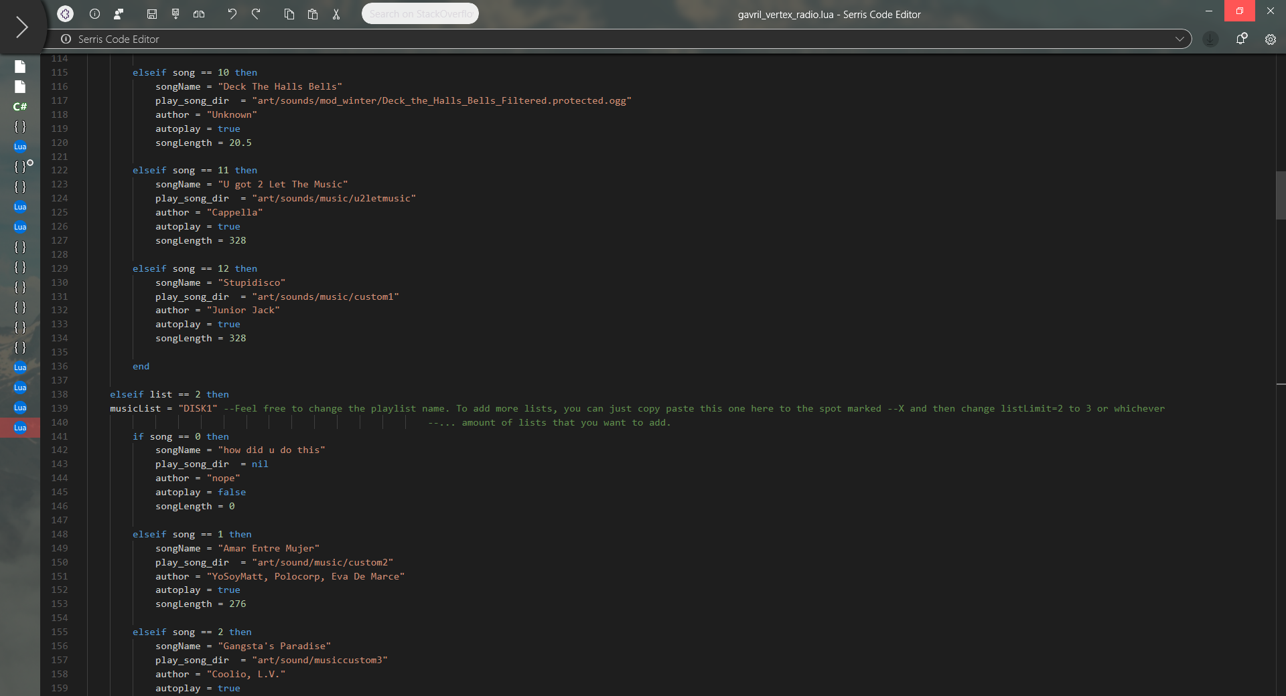Screen dimensions: 1286x696
Task: Cut selection using the scissors icon
Action: click(x=336, y=13)
